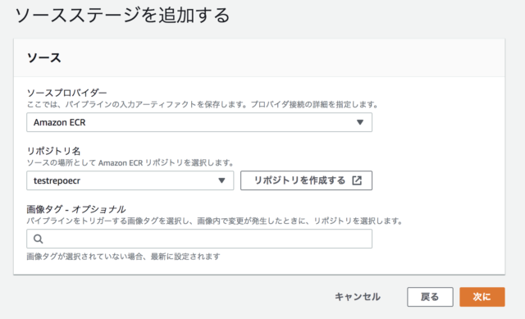Viewport: 525px width, 319px height.
Task: Go back with the 戻る button
Action: pos(430,297)
